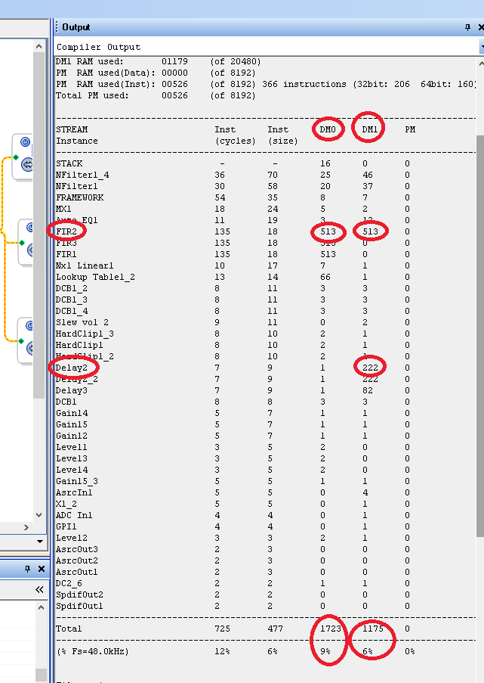Click green input pin on bottom block
Screen dimensions: 484x683
[21, 340]
